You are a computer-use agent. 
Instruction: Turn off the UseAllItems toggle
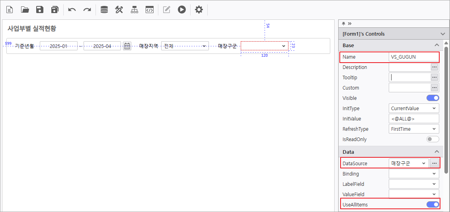tap(432, 204)
